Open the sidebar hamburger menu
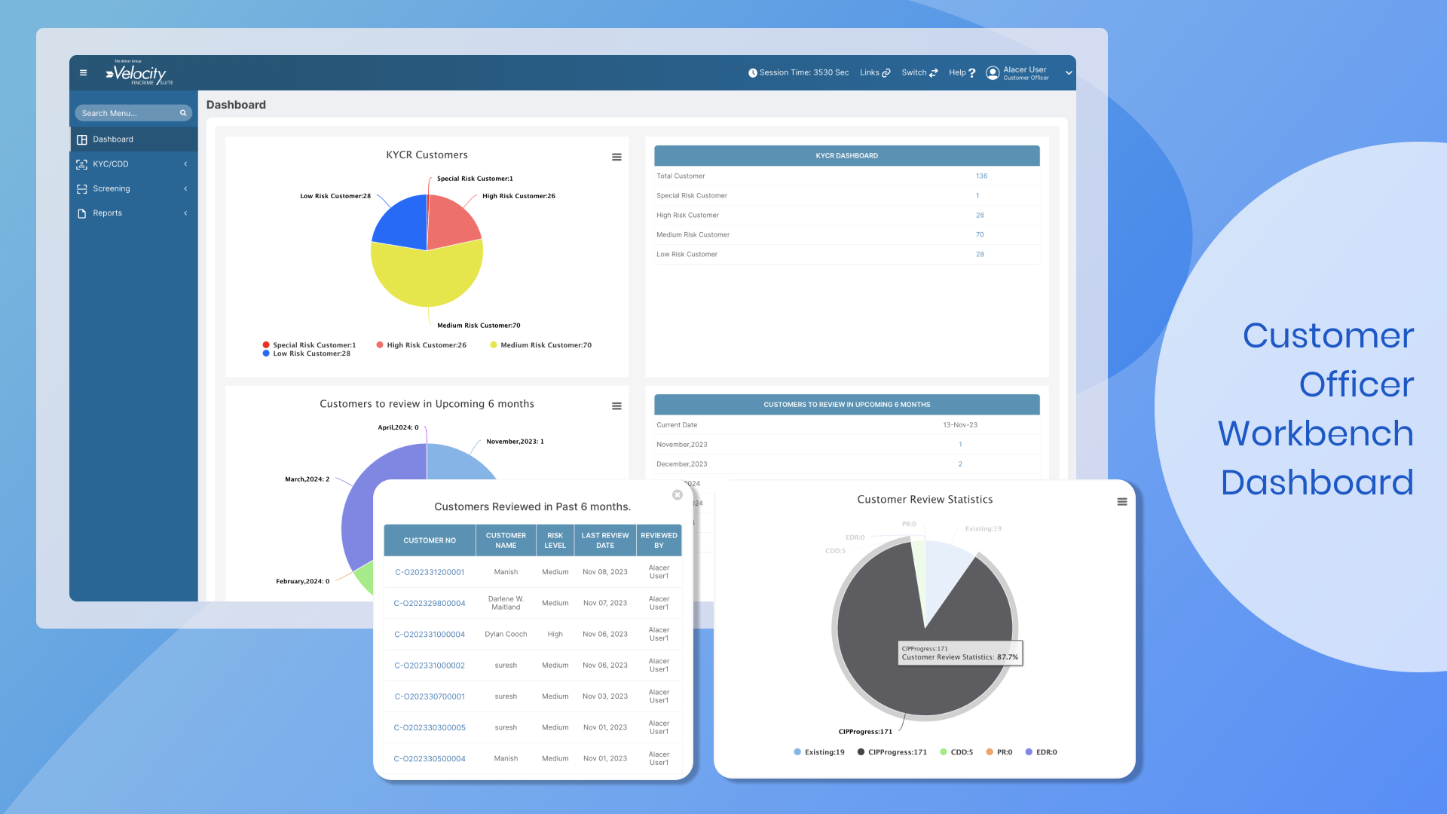Image resolution: width=1447 pixels, height=814 pixels. pyautogui.click(x=83, y=72)
